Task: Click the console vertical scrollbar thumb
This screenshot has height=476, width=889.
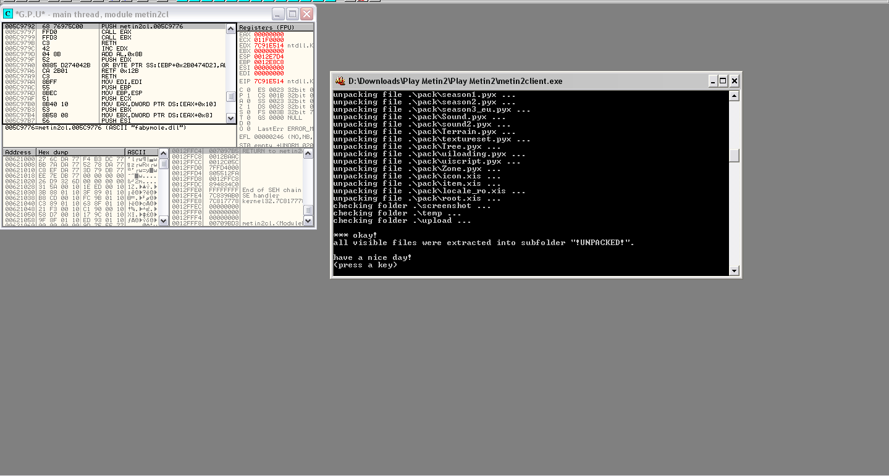Action: point(734,156)
